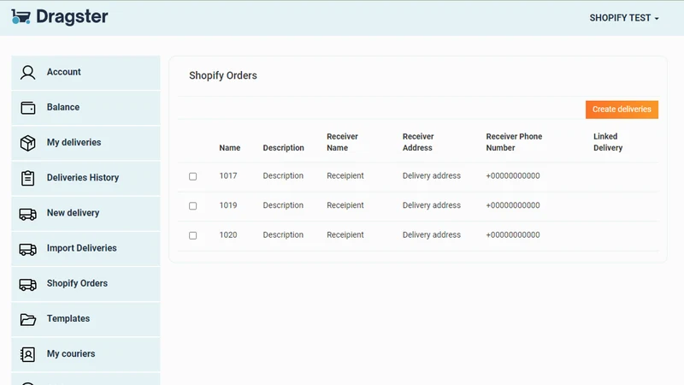Image resolution: width=684 pixels, height=385 pixels.
Task: Click the Import Deliveries truck icon
Action: pos(28,249)
